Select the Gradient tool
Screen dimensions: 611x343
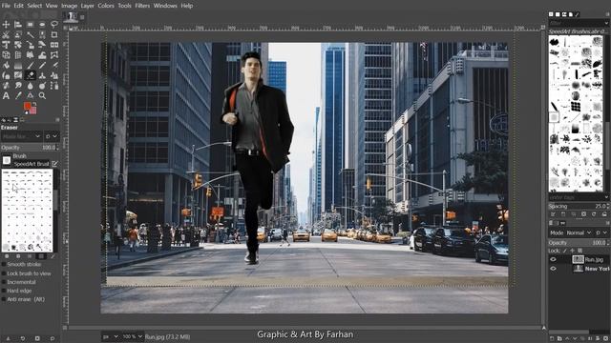18,65
